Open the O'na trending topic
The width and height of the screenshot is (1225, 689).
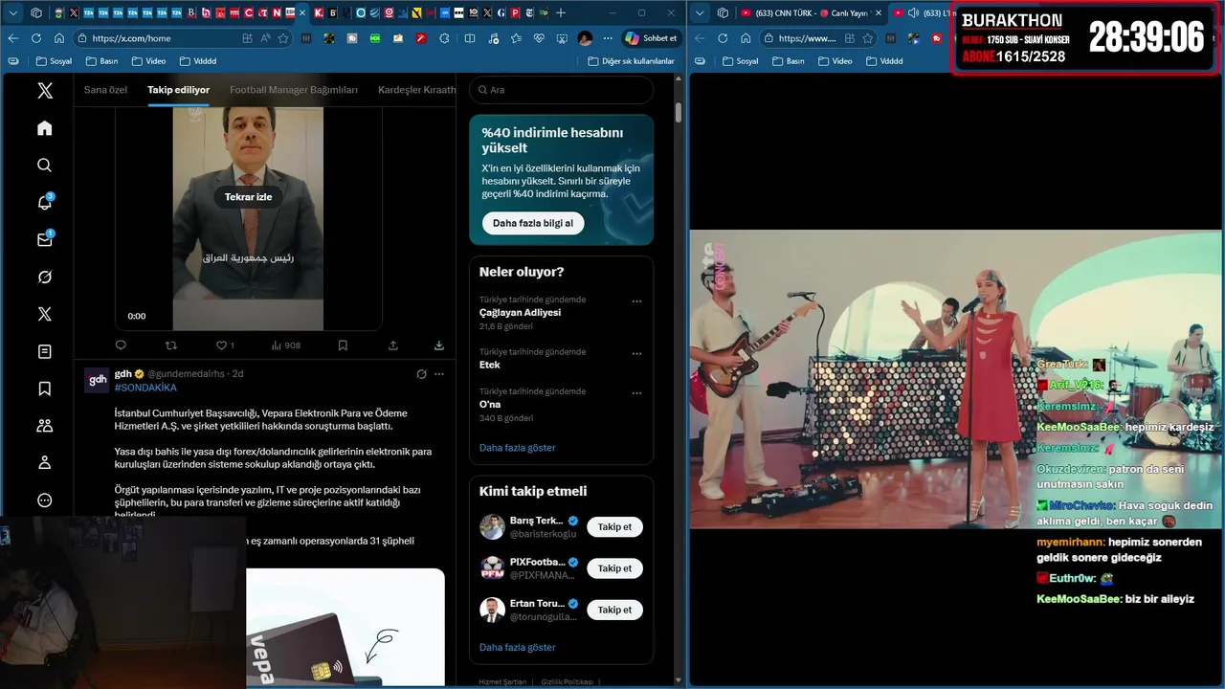pyautogui.click(x=561, y=404)
